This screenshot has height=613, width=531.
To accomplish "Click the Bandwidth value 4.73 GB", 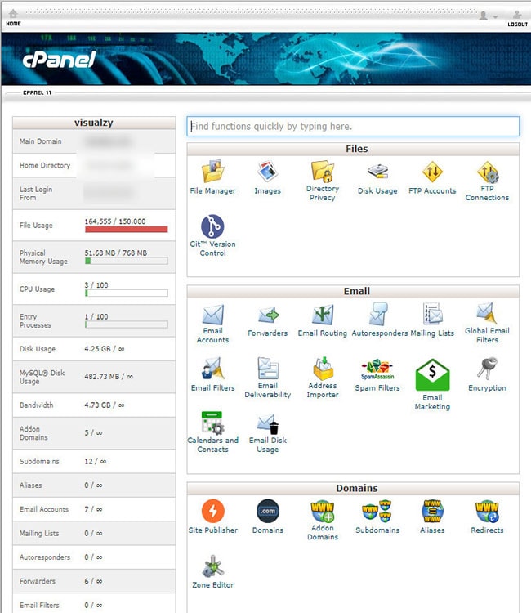I will (105, 405).
